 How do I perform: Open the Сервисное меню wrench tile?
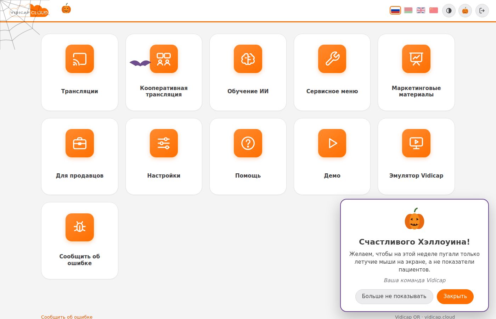(332, 72)
